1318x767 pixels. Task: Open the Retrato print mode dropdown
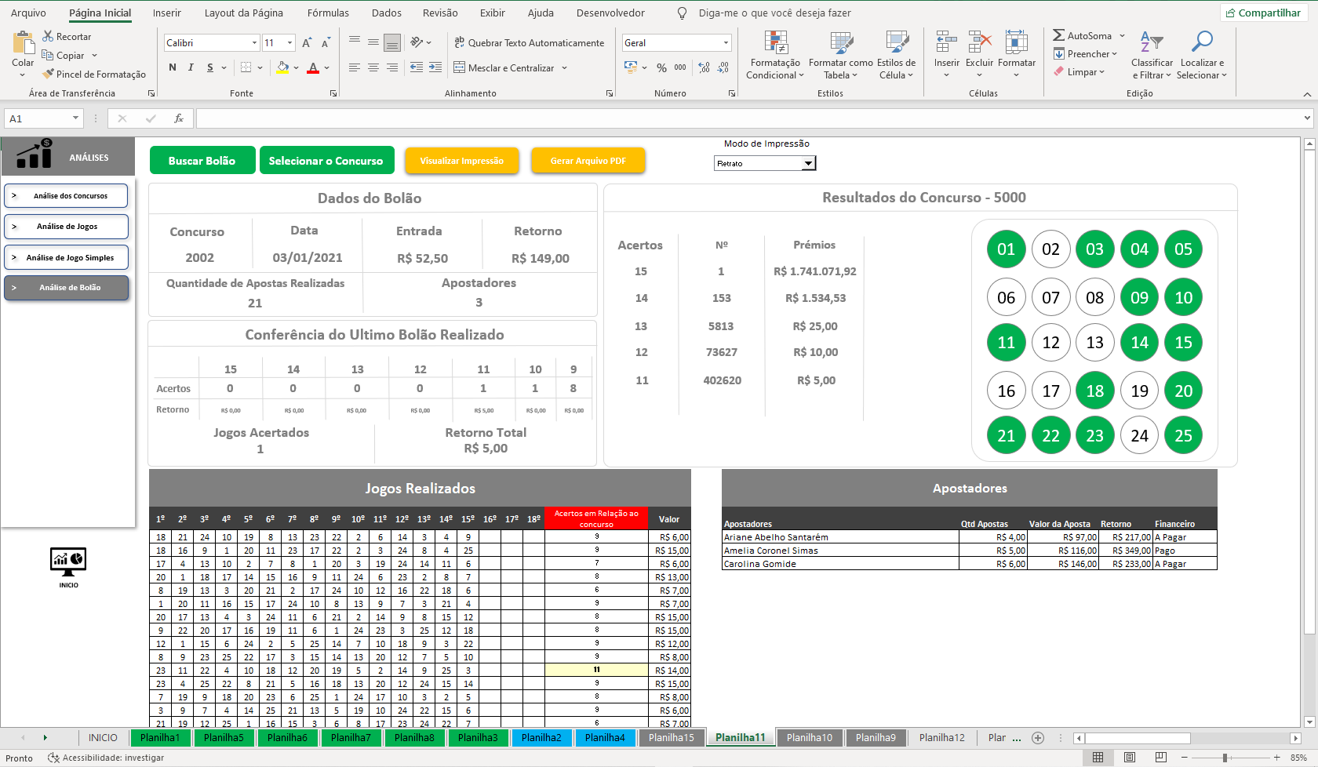[808, 163]
